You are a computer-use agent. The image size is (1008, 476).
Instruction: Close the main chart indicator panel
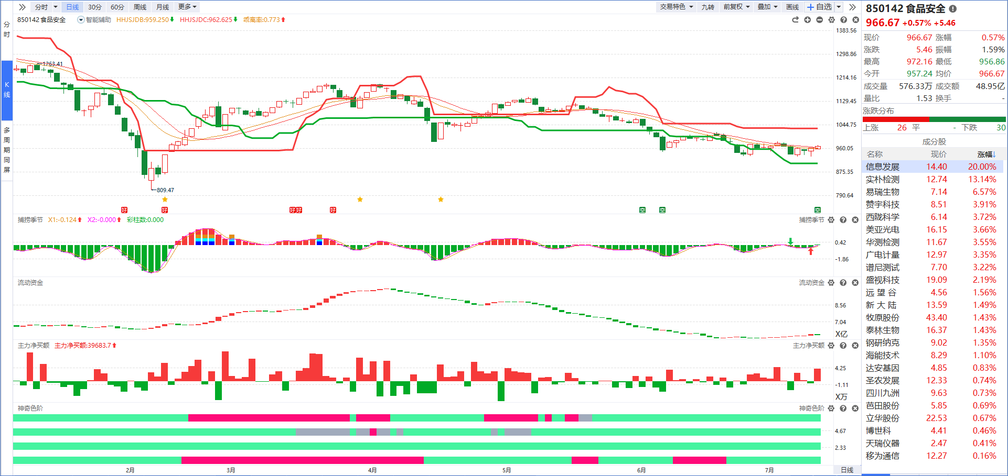[855, 20]
